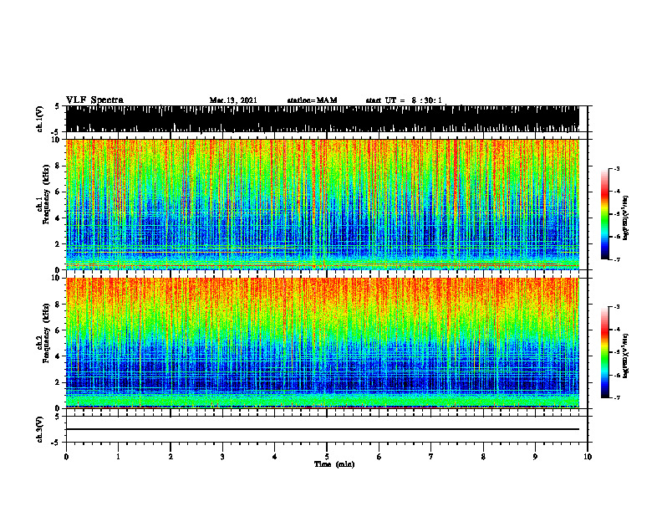Click the ch.1 spectrogram plot
Image resolution: width=662 pixels, height=512 pixels.
coord(323,204)
